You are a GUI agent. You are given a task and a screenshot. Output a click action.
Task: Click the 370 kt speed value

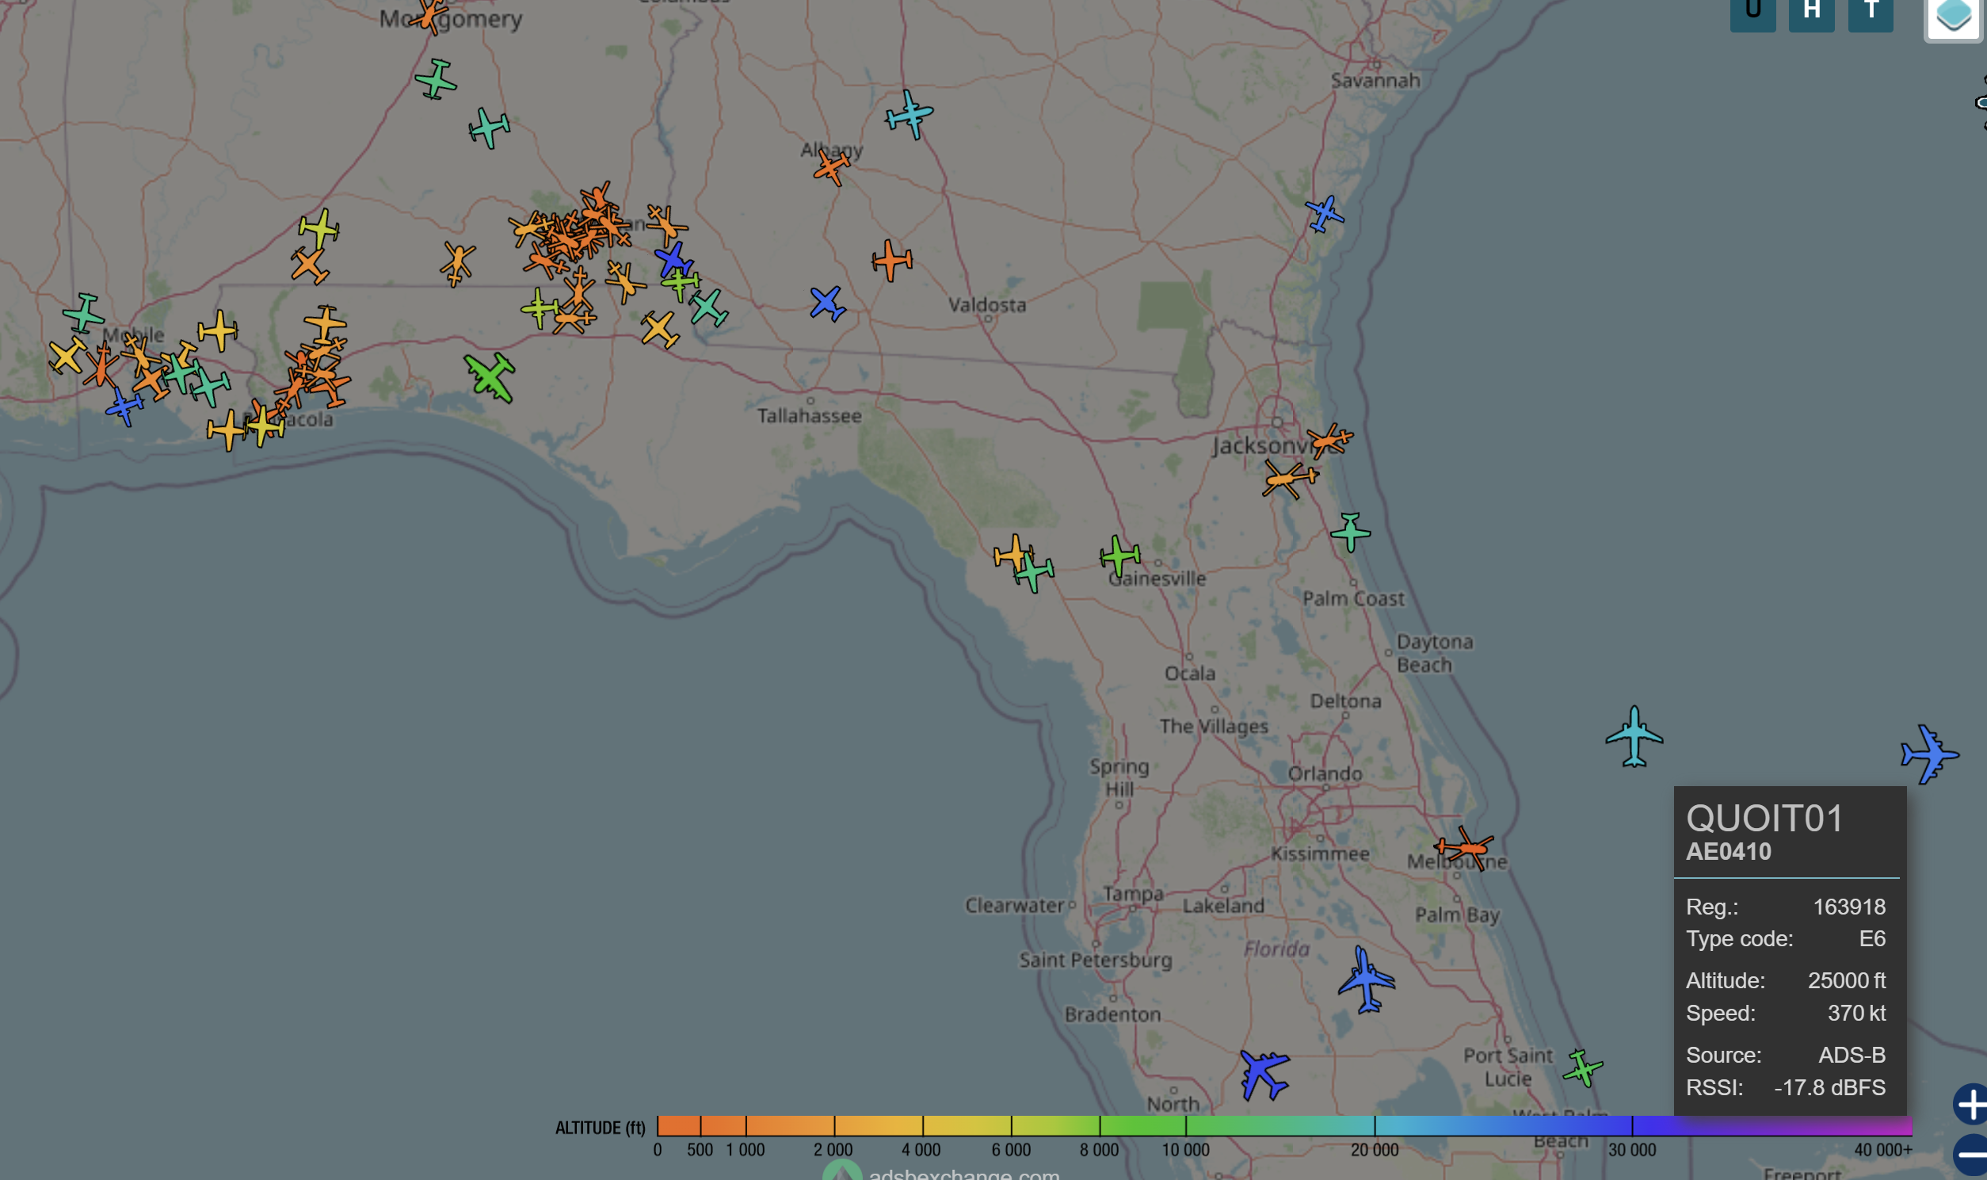coord(1855,1013)
